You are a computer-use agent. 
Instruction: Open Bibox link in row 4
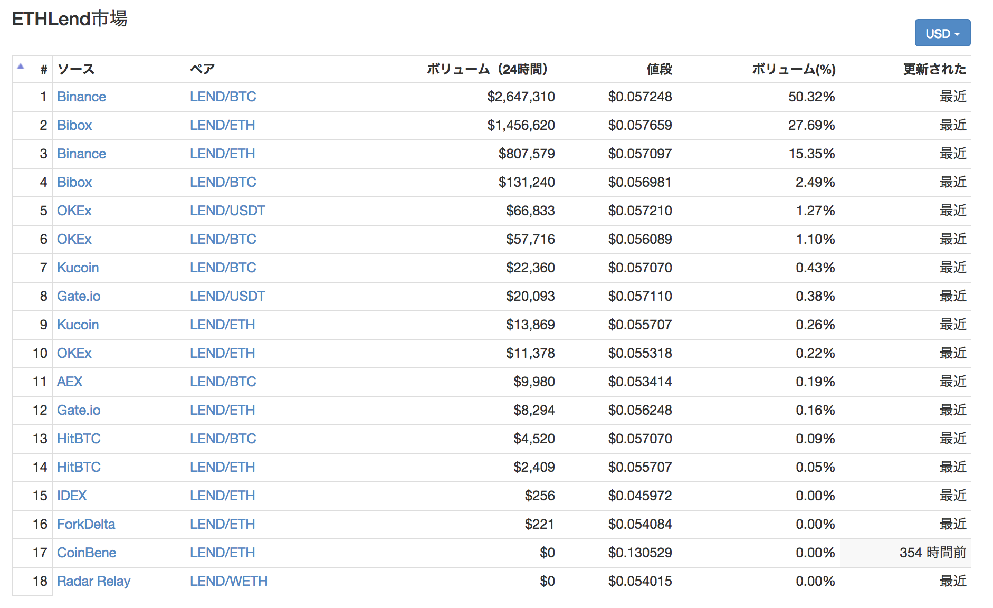(x=74, y=182)
